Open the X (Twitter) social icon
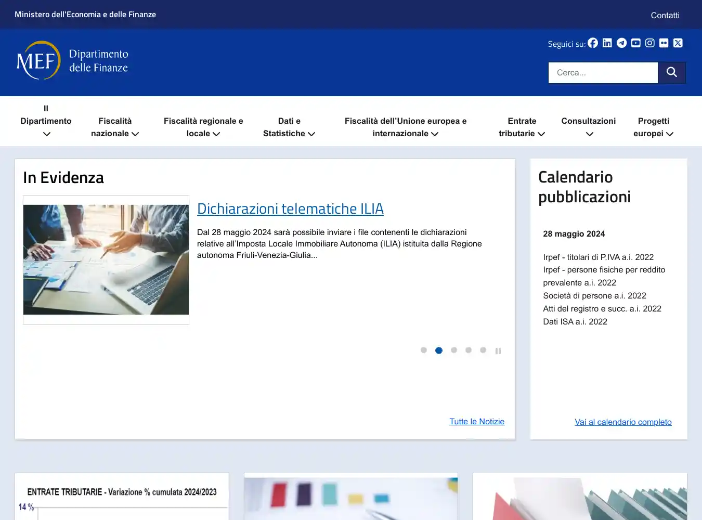 [x=678, y=43]
